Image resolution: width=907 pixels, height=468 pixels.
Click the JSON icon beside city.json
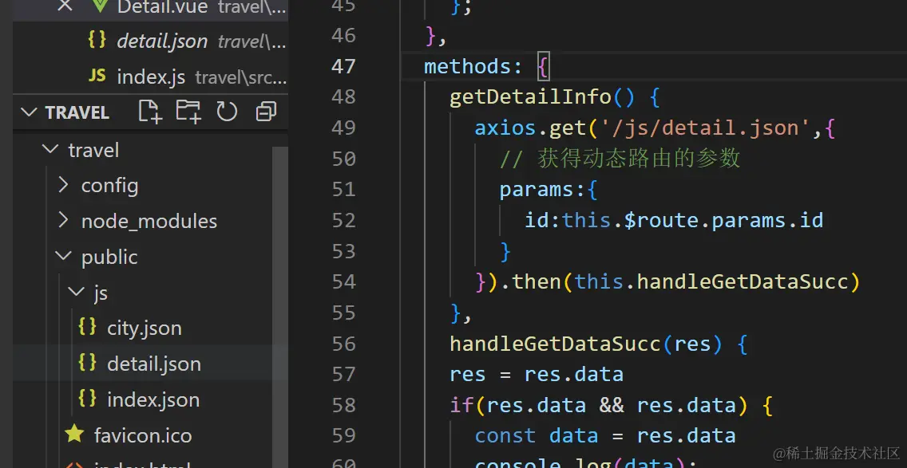click(x=87, y=327)
